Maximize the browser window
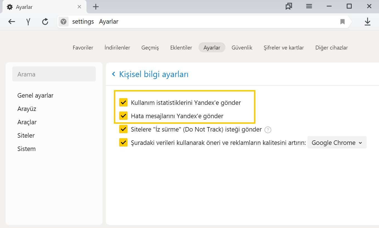Screen dimensions: 379x228 [x=349, y=6]
